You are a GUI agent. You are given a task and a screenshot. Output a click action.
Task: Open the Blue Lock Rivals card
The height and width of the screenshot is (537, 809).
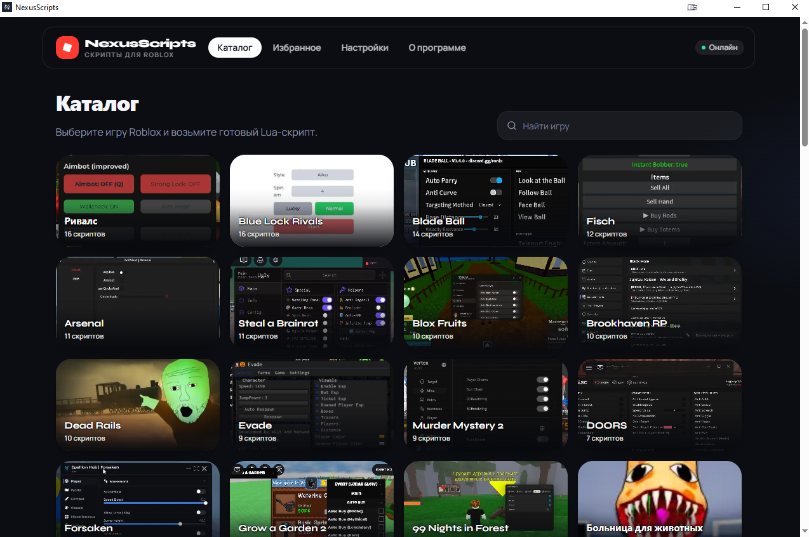312,200
